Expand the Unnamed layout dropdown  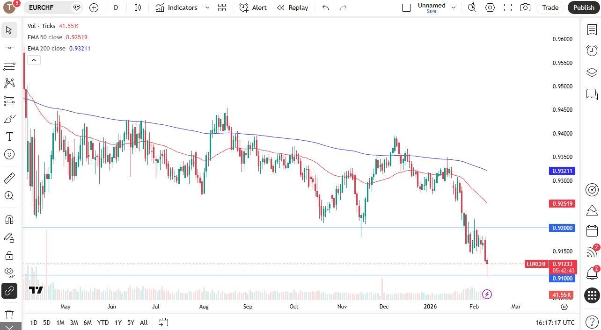pos(453,7)
